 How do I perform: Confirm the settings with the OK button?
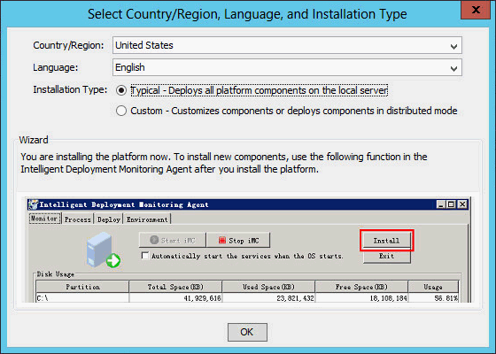click(247, 332)
